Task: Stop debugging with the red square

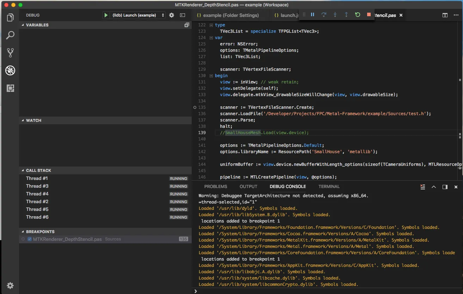Action: [x=369, y=15]
